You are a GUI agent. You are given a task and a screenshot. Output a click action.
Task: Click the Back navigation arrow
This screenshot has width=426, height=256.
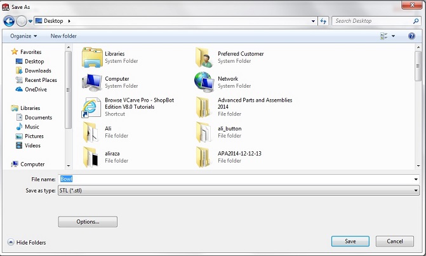coord(9,21)
